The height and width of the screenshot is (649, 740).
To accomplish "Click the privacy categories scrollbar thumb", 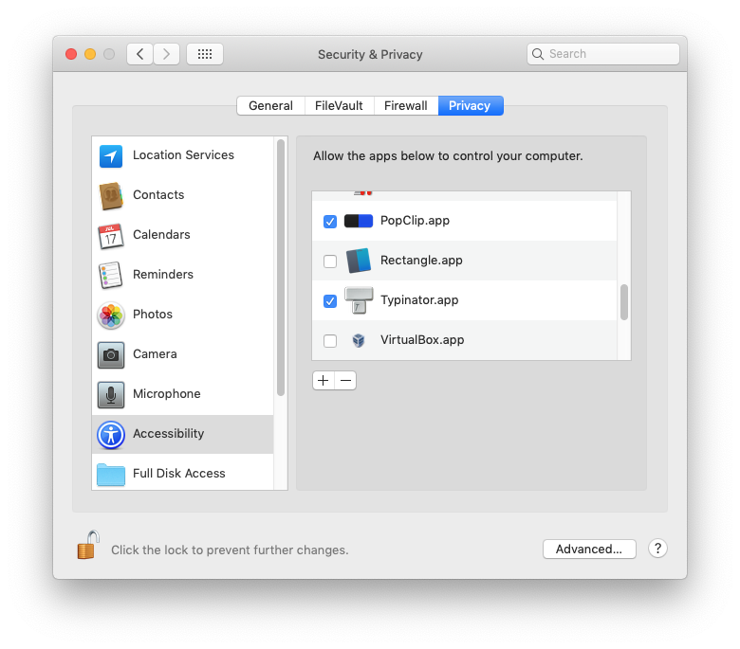I will click(281, 267).
